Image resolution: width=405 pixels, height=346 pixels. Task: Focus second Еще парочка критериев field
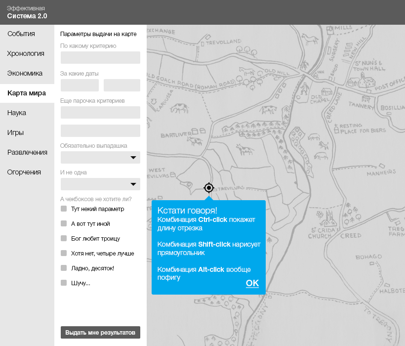click(x=100, y=131)
